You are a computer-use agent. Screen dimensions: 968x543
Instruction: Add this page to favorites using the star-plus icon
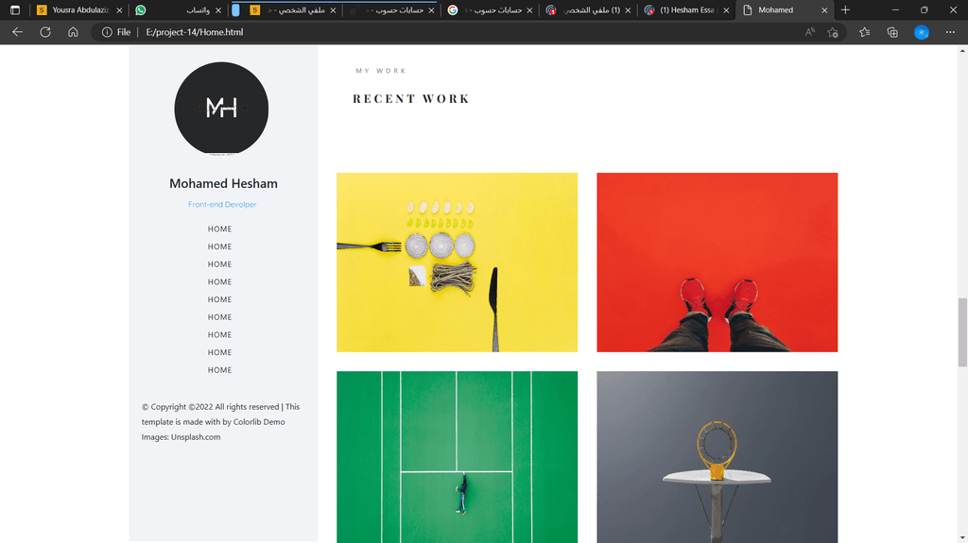(x=833, y=32)
